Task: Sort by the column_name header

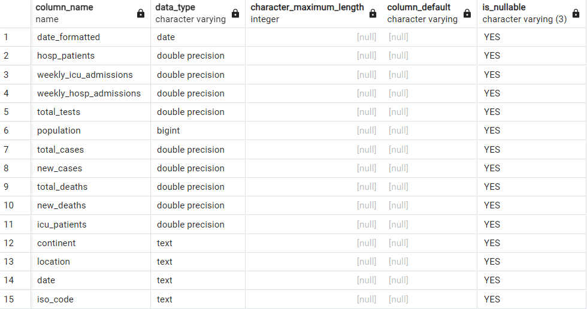Action: [65, 8]
